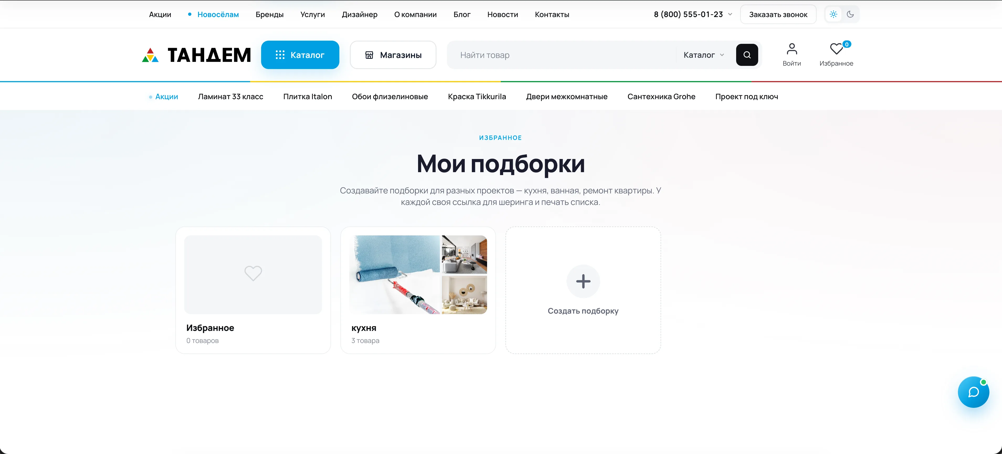Open О компании menu item

tap(415, 14)
